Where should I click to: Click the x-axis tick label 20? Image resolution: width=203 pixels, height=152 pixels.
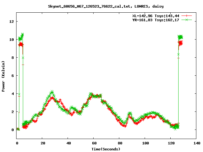[43, 143]
